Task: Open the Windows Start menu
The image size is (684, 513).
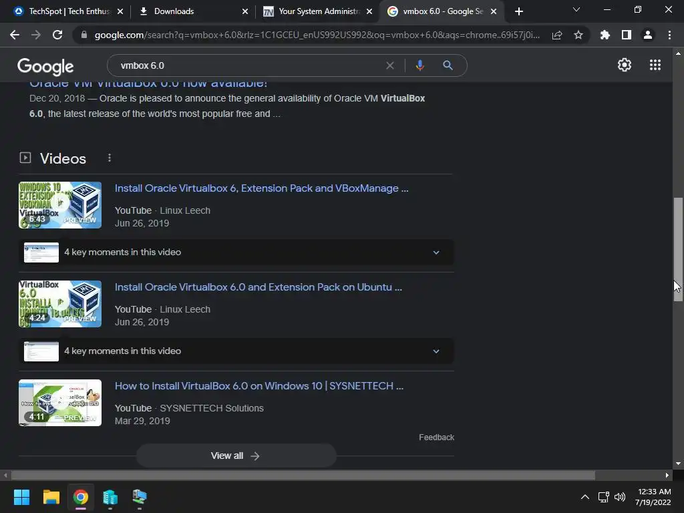Action: [21, 497]
